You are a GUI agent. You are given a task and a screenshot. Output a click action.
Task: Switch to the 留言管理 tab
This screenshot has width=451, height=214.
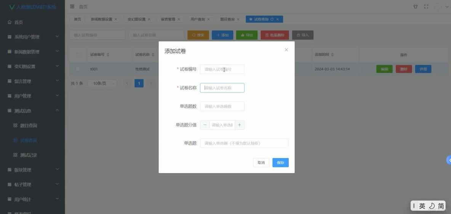pos(168,19)
